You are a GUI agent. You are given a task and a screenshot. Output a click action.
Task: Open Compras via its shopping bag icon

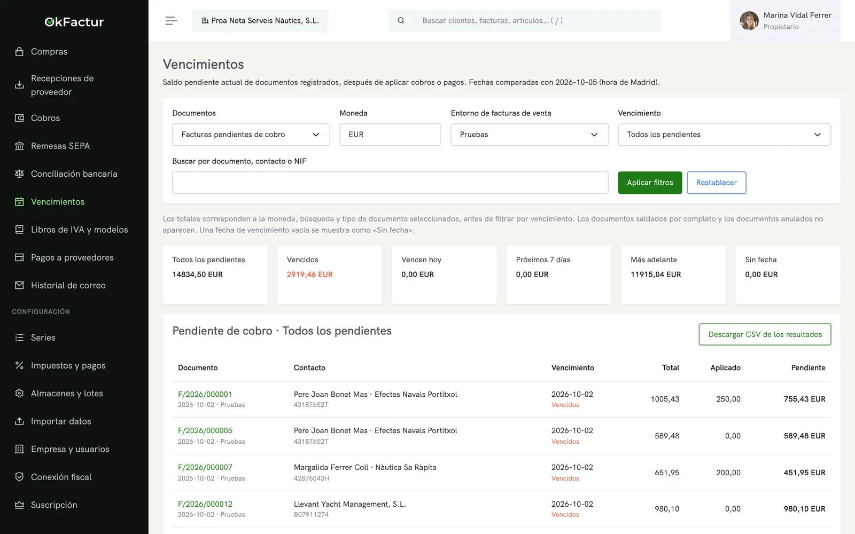coord(19,52)
